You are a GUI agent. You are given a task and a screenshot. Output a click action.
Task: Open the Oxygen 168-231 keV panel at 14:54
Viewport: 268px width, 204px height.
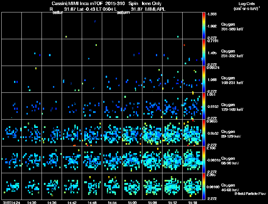112,79
